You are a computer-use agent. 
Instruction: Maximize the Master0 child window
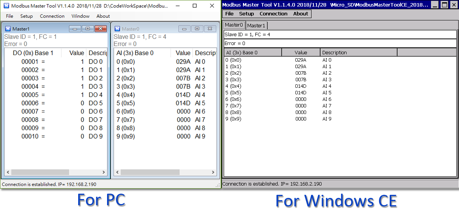(197, 28)
